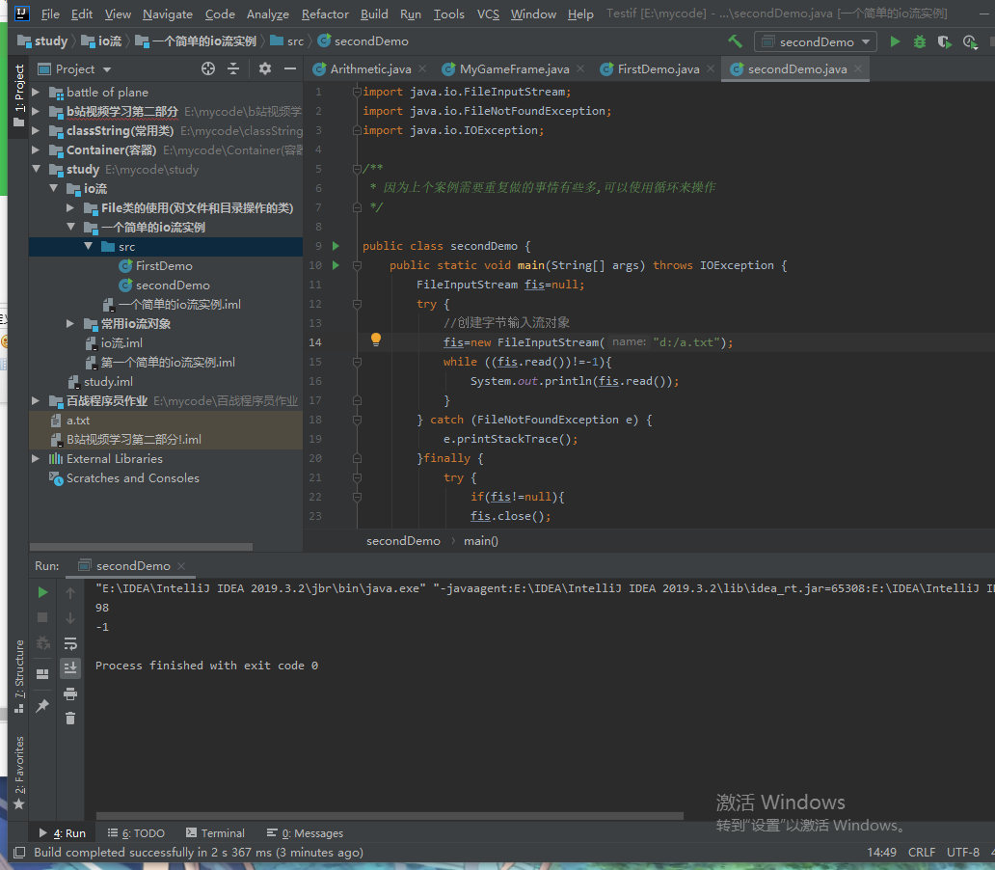This screenshot has height=870, width=995.
Task: Switch to the Arithmetic.java tab
Action: (x=370, y=68)
